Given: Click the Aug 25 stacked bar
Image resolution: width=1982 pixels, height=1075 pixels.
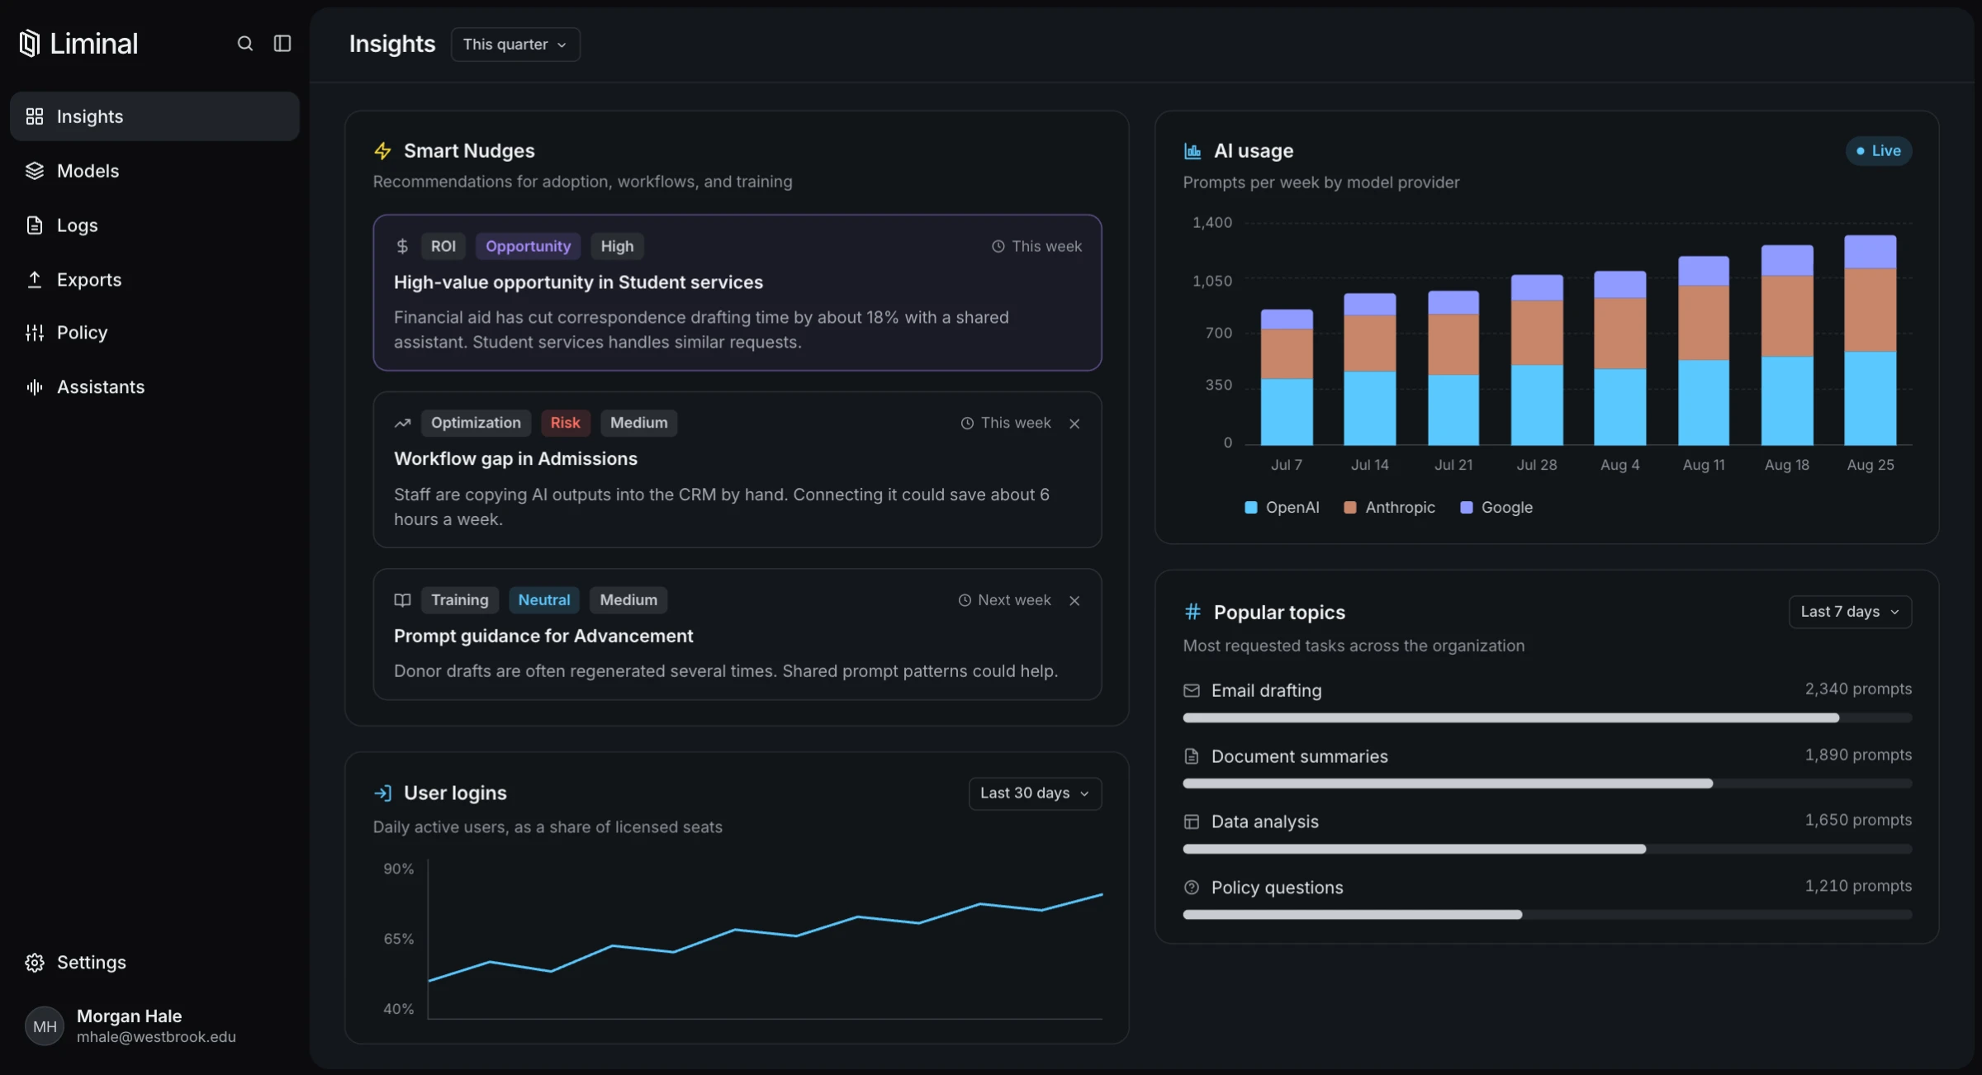Looking at the screenshot, I should pyautogui.click(x=1870, y=341).
